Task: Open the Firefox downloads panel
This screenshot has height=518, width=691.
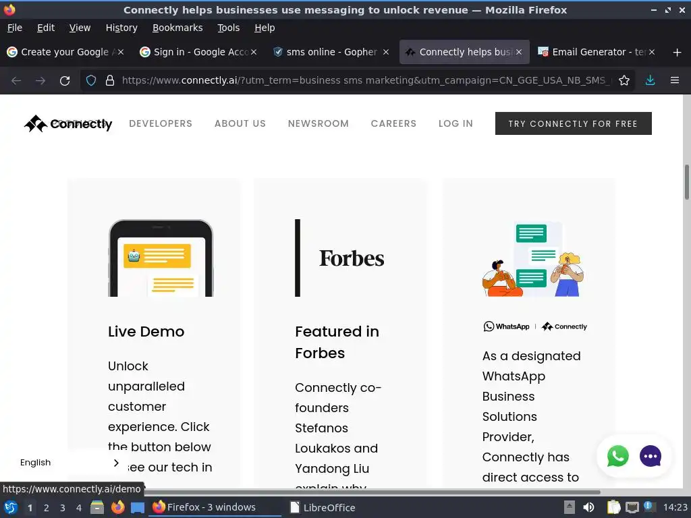Action: pos(650,81)
